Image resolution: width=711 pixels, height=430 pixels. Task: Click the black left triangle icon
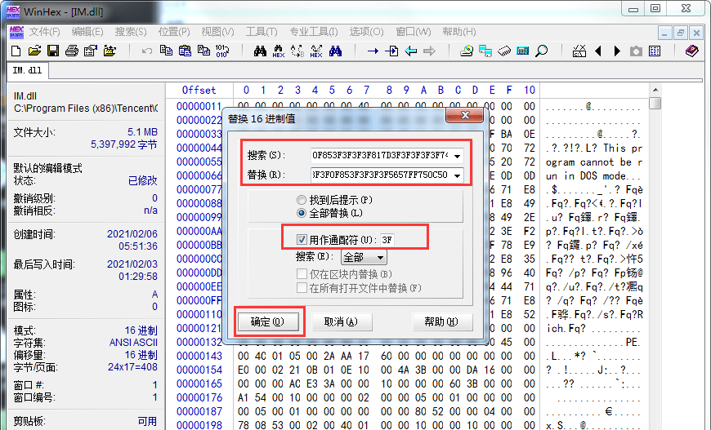point(598,51)
